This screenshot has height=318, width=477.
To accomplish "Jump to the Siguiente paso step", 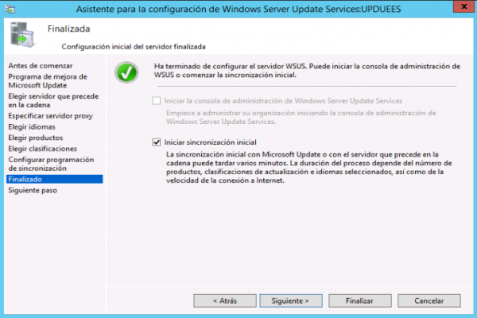I will 33,190.
